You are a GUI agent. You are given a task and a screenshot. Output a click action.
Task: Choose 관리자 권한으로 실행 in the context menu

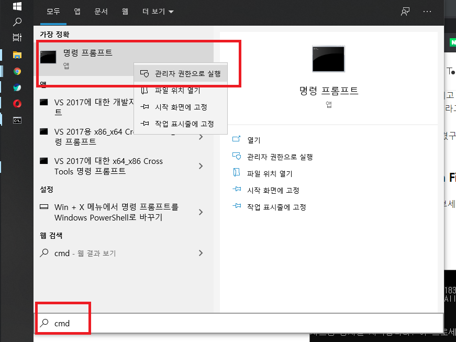click(x=181, y=73)
